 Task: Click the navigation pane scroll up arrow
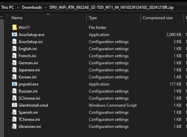(2, 17)
